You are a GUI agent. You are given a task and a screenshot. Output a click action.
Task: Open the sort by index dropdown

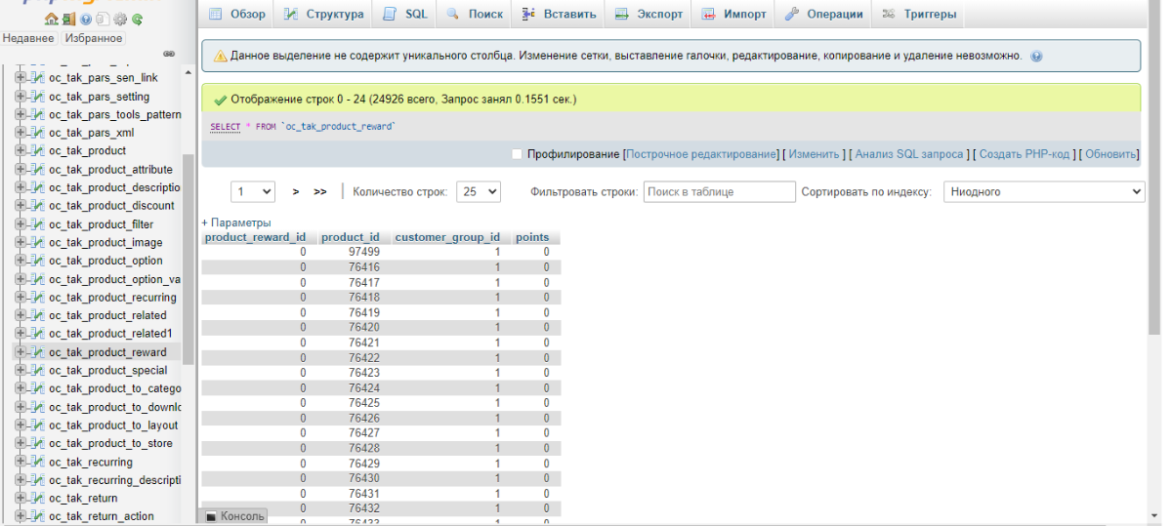(1043, 192)
